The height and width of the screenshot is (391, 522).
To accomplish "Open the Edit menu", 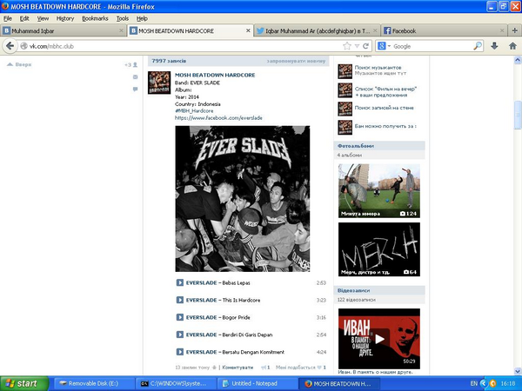I will [x=24, y=18].
